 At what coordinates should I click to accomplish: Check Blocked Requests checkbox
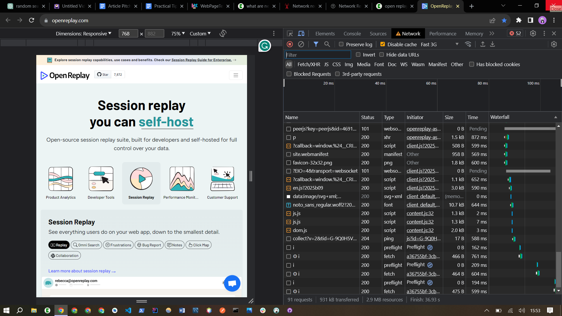(289, 74)
